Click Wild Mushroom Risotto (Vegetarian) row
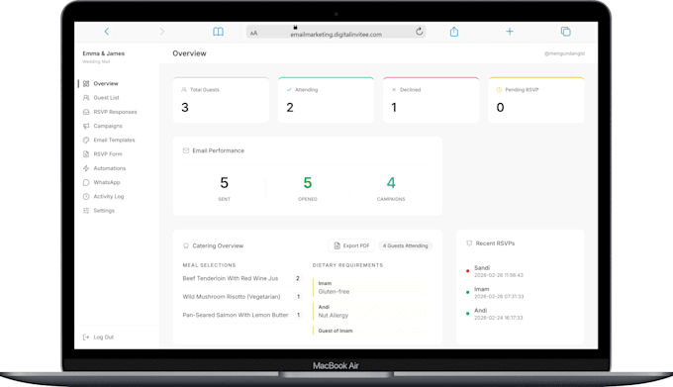 tap(242, 297)
